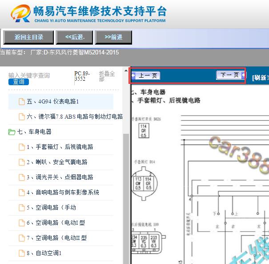The height and width of the screenshot is (264, 269).
Task: Click the page icon next to 8、自动空调1
Action: click(22, 253)
